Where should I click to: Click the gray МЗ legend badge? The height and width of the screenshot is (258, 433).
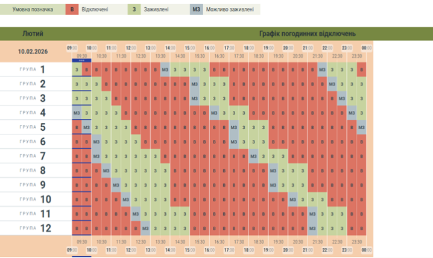pos(197,10)
